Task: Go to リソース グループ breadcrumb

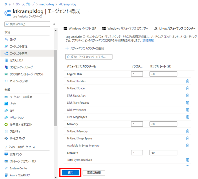Action: [25, 4]
